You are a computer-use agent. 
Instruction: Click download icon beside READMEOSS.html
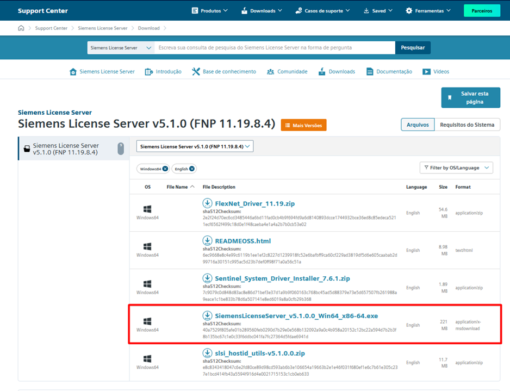click(207, 241)
